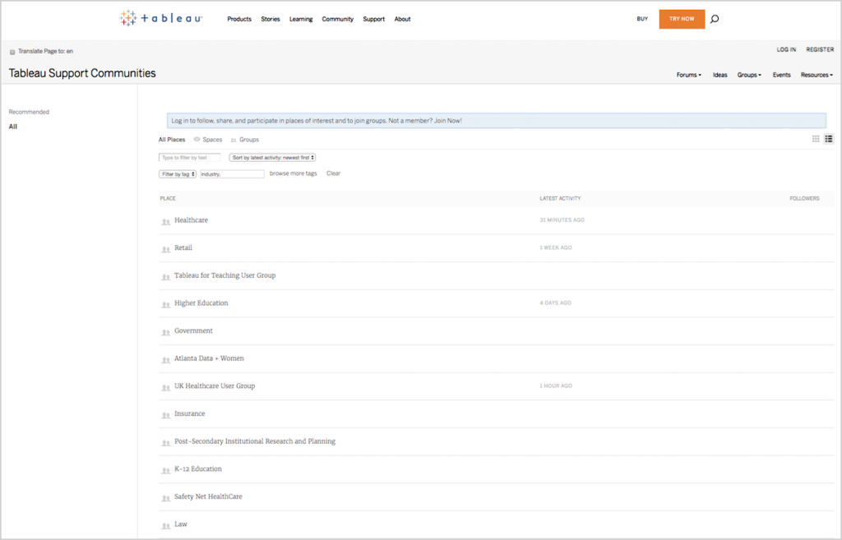Click the Translate Page icon

coord(12,52)
